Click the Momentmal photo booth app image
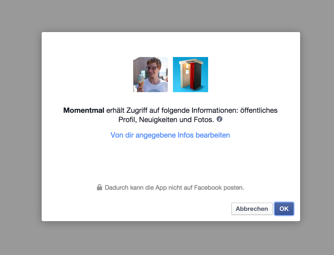 point(191,75)
